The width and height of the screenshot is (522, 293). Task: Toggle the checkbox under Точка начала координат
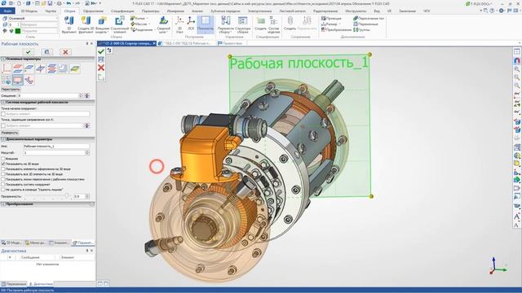(x=3, y=114)
